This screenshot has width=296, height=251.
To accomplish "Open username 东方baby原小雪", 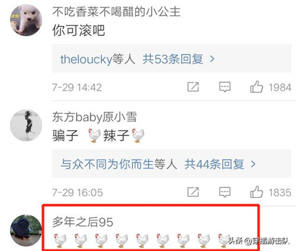I will pos(94,117).
